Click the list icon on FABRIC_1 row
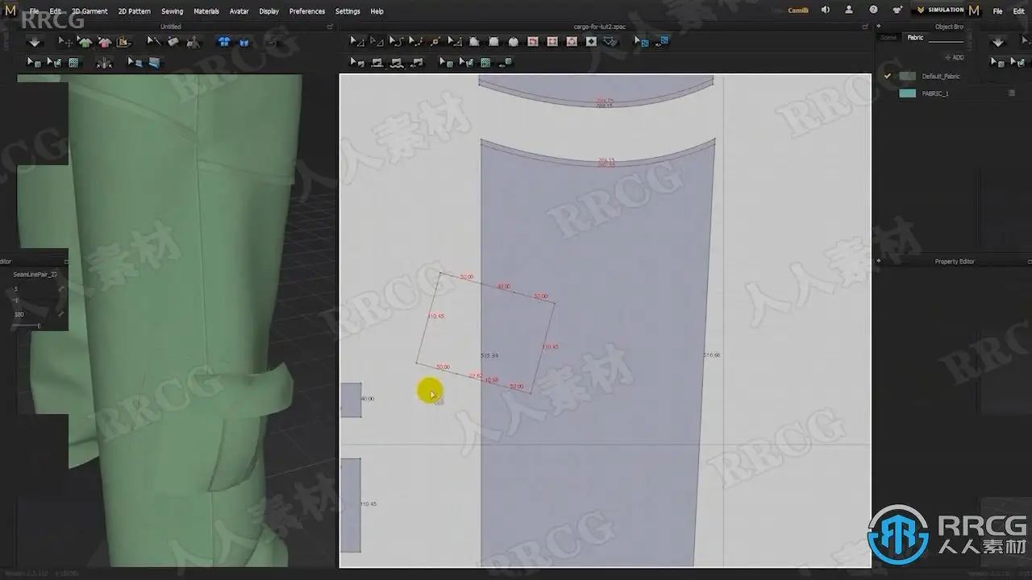 point(1012,93)
